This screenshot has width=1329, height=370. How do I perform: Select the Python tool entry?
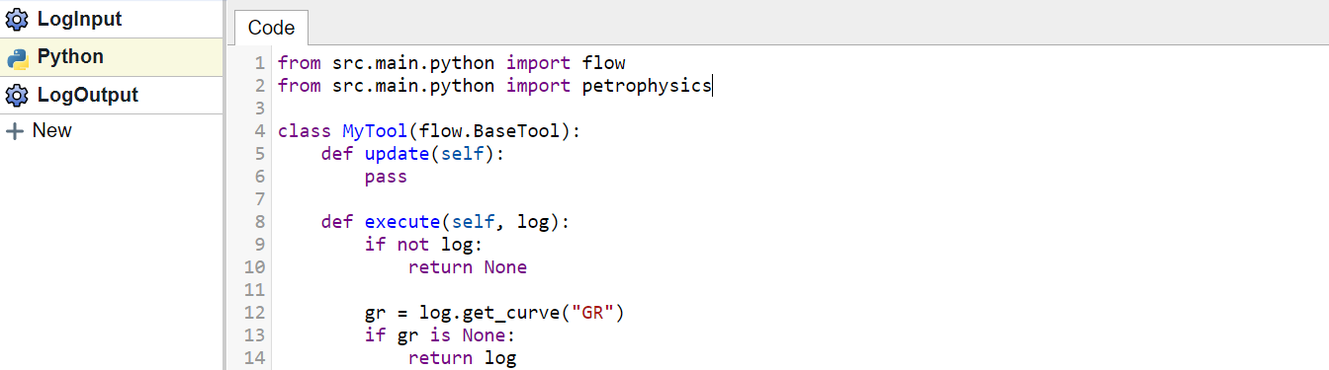(112, 57)
